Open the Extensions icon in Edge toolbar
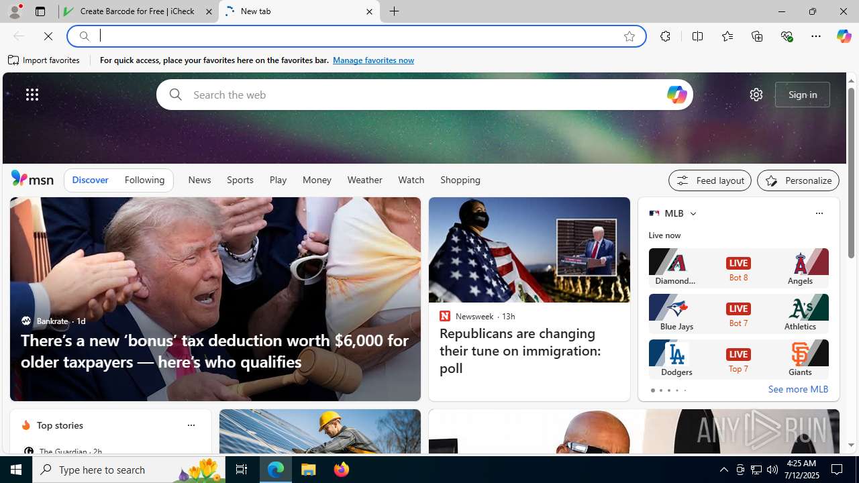 (665, 36)
